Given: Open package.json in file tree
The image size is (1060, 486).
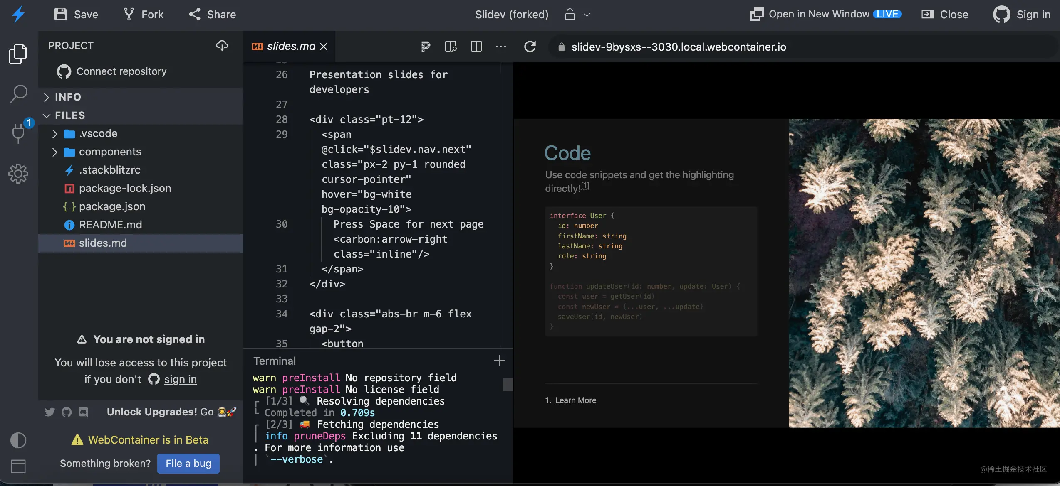Looking at the screenshot, I should tap(112, 206).
